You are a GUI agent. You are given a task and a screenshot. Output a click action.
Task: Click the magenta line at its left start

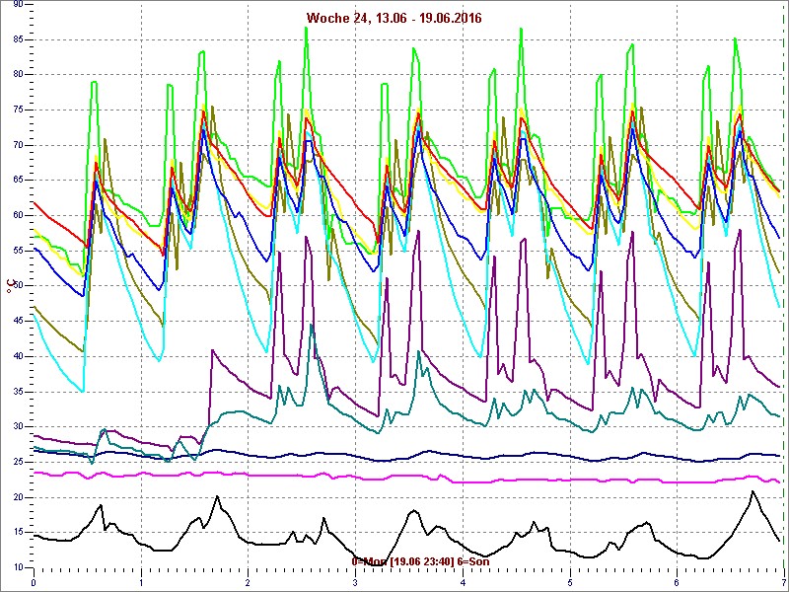coord(36,473)
